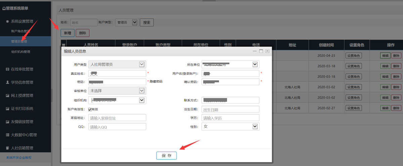Click the 搜索 button
Image resolution: width=403 pixels, height=166 pixels.
pos(147,22)
